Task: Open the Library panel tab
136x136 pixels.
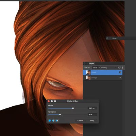Action: coord(115,38)
